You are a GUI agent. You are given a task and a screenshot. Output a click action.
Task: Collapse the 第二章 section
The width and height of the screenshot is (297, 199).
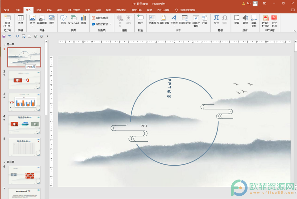(5, 162)
